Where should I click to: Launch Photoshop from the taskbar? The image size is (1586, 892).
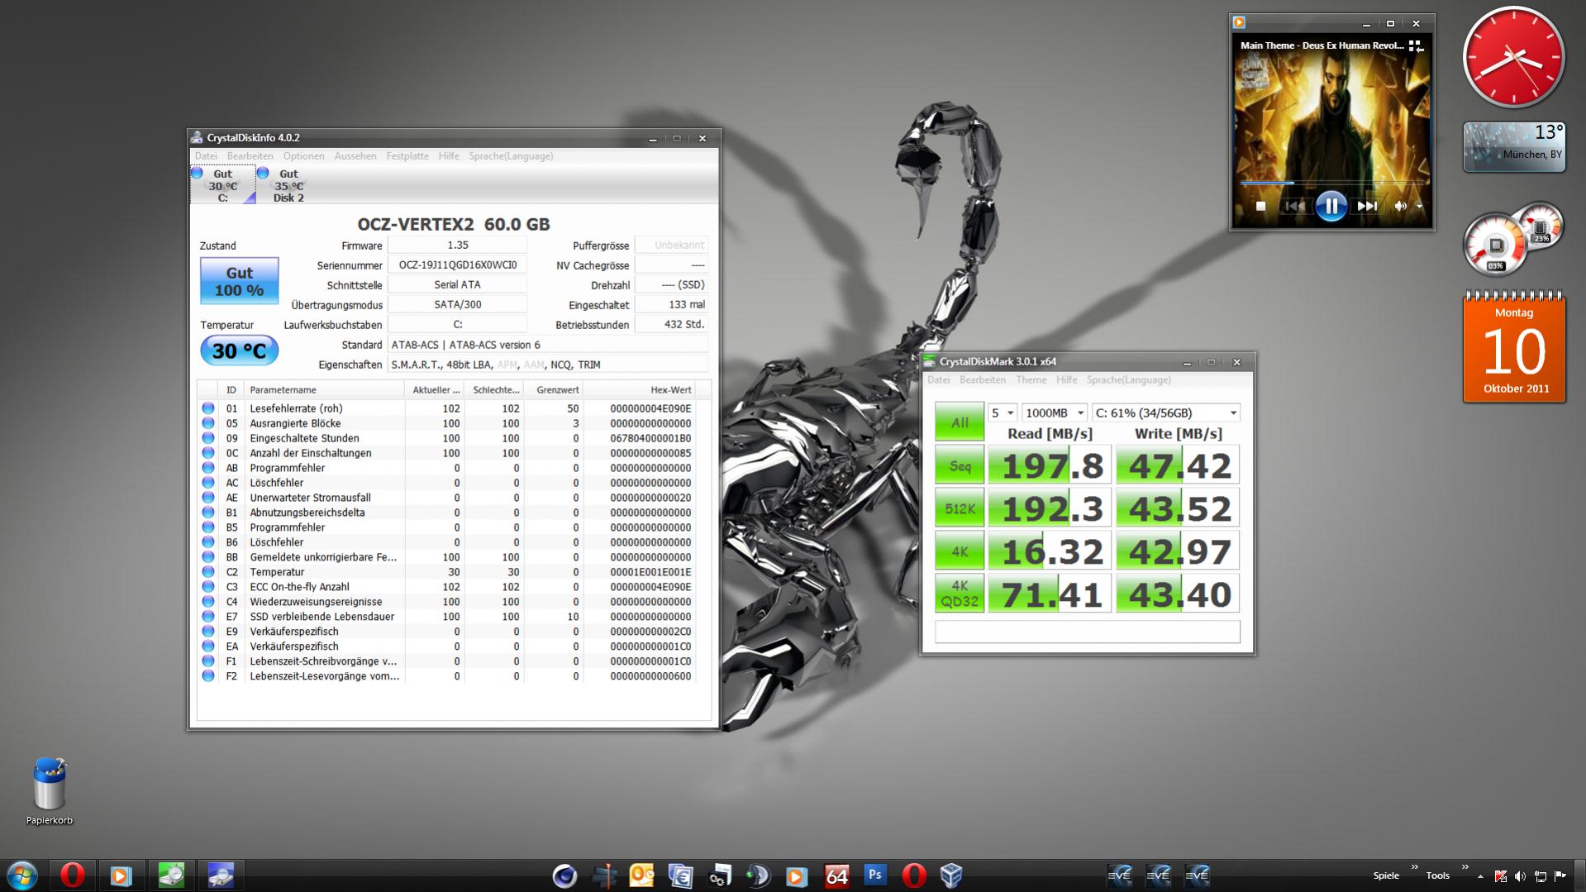tap(875, 875)
